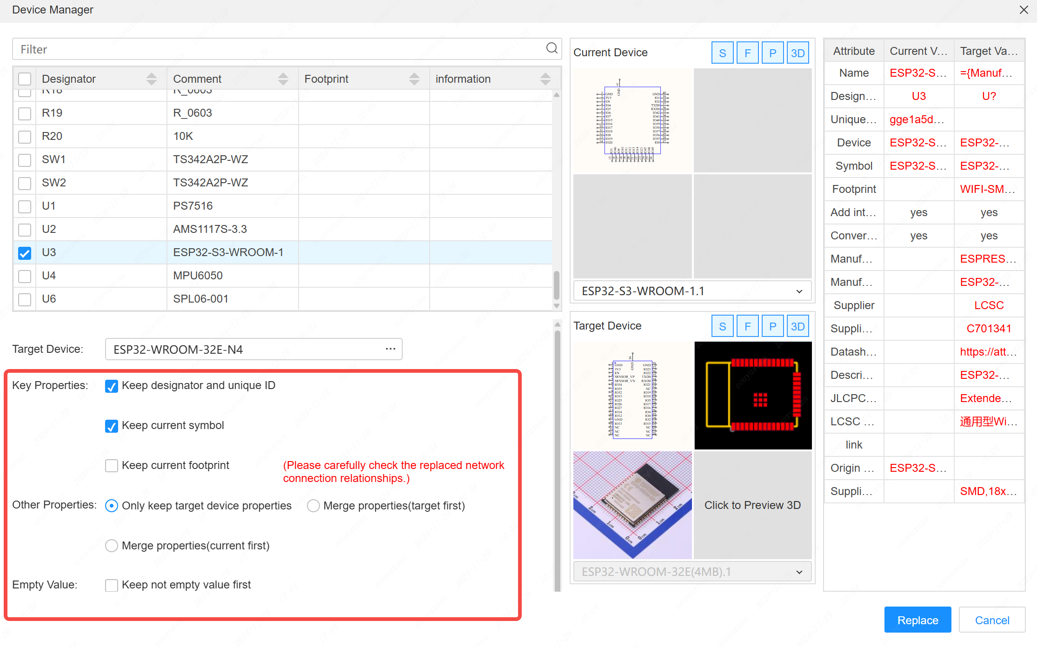This screenshot has height=647, width=1037.
Task: Open Target Device browse ellipsis button
Action: click(x=390, y=349)
